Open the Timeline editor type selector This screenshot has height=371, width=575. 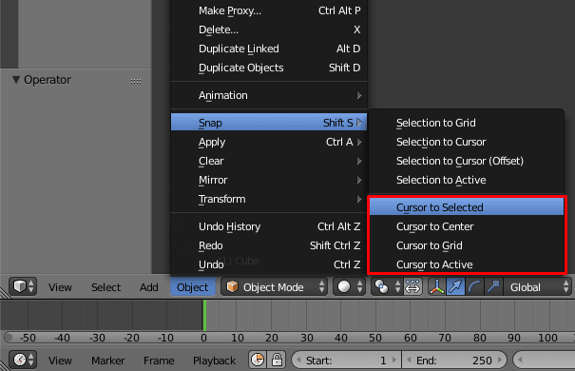tap(23, 360)
